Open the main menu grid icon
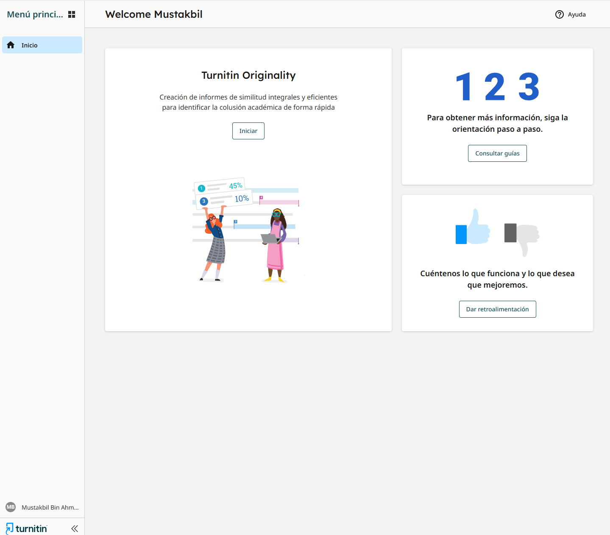 click(x=72, y=14)
